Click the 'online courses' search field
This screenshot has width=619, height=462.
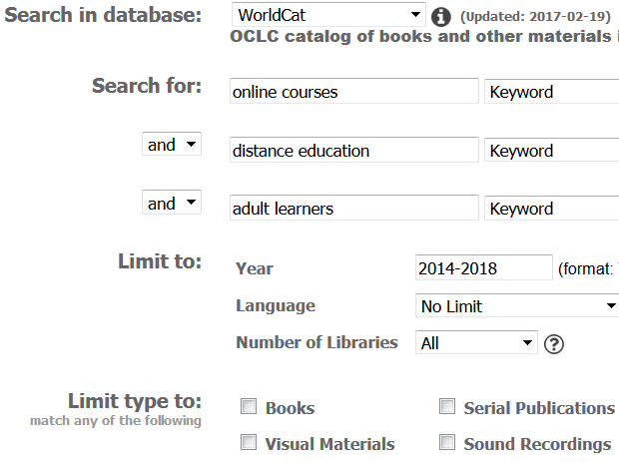pos(354,91)
